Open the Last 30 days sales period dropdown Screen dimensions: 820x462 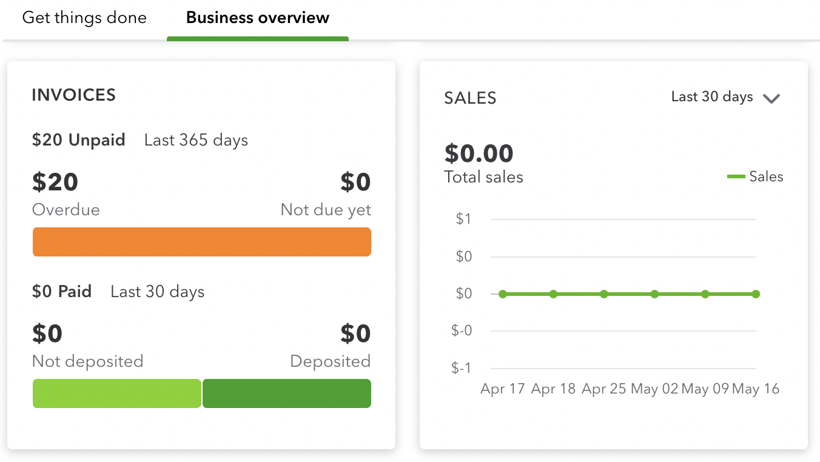click(712, 97)
